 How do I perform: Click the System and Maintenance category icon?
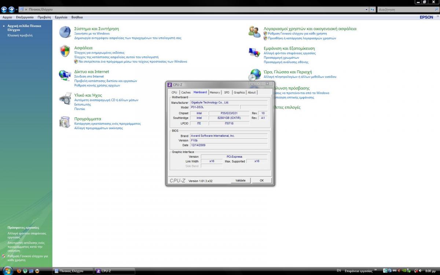[65, 32]
